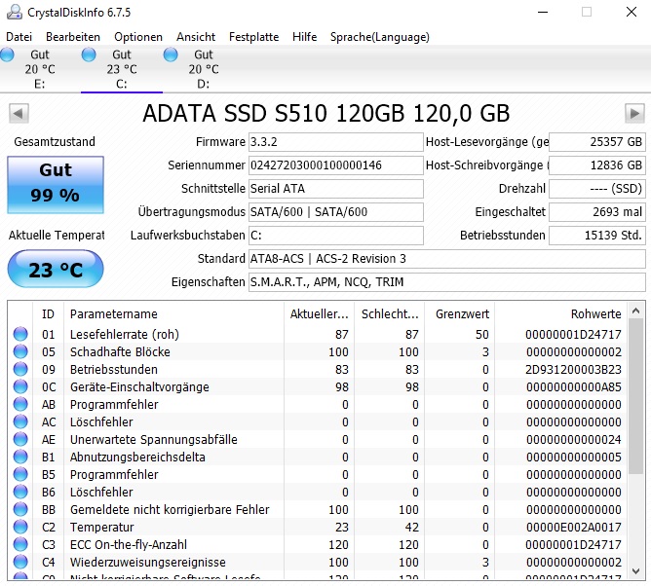Click the Schnittstelle Serial ATA field

tap(336, 189)
